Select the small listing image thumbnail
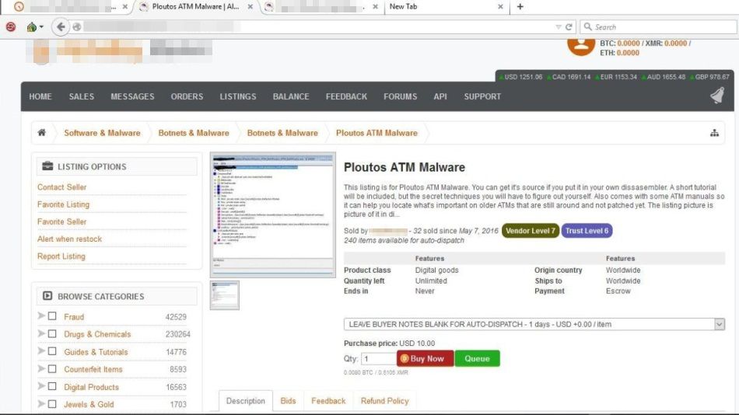739x415 pixels. [x=225, y=295]
